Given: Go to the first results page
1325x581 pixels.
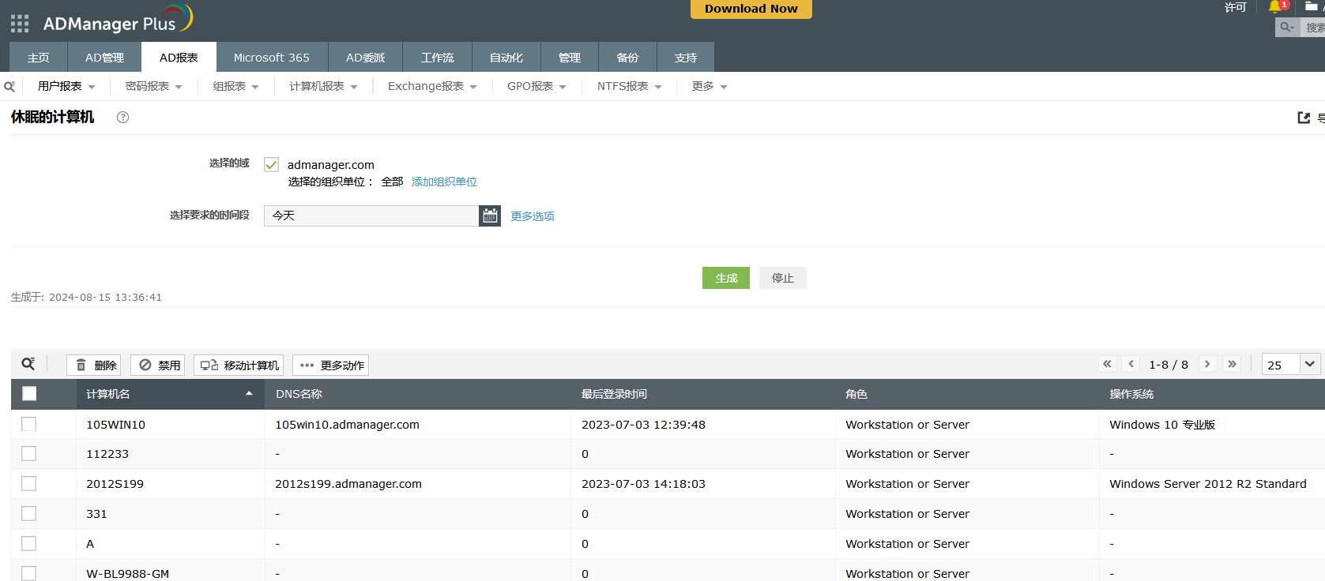Looking at the screenshot, I should [1107, 364].
